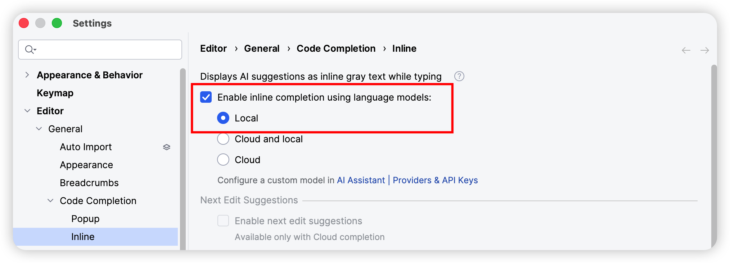The height and width of the screenshot is (263, 730).
Task: Focus the settings search field
Action: [100, 50]
